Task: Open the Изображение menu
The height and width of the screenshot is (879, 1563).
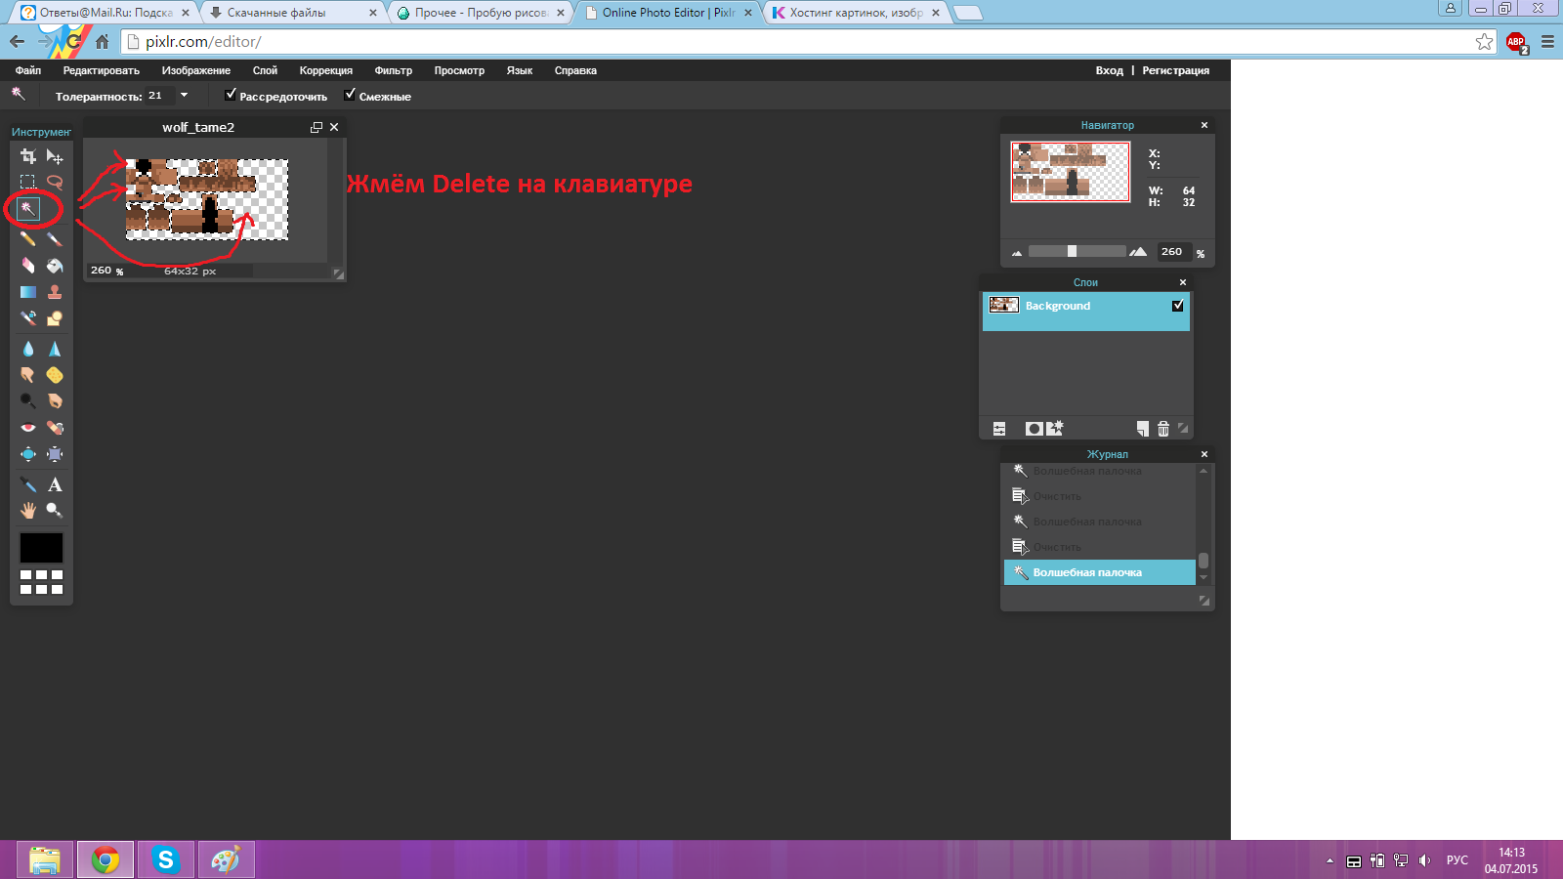Action: click(x=196, y=70)
